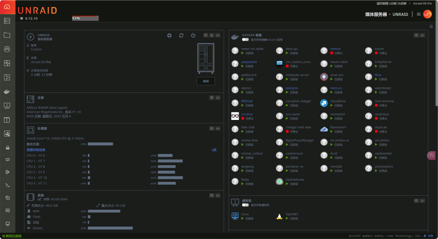Open the terminal prompt icon in sidebar
This screenshot has width=438, height=239.
[7, 185]
